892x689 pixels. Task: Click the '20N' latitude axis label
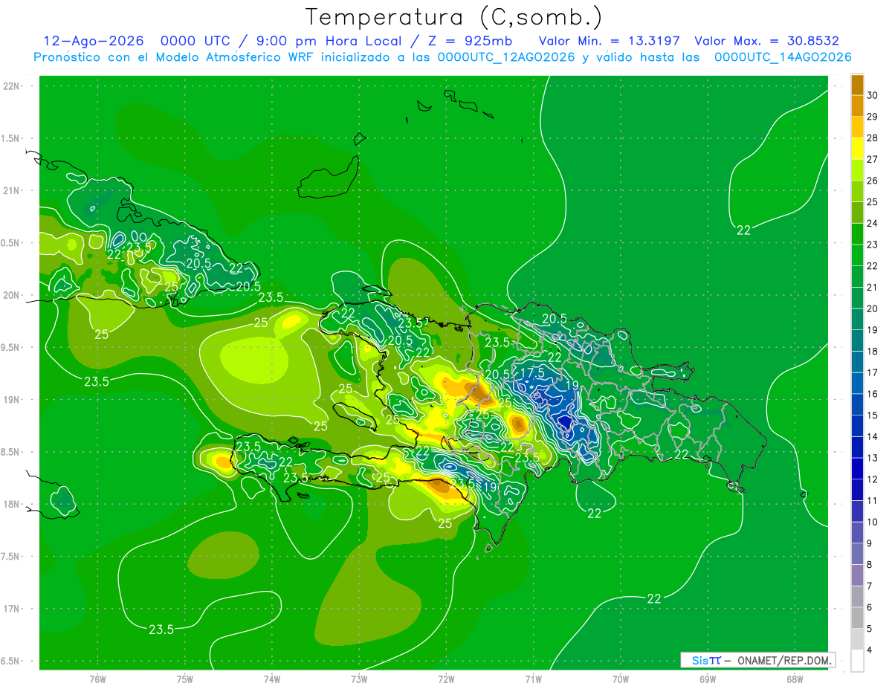click(x=11, y=295)
